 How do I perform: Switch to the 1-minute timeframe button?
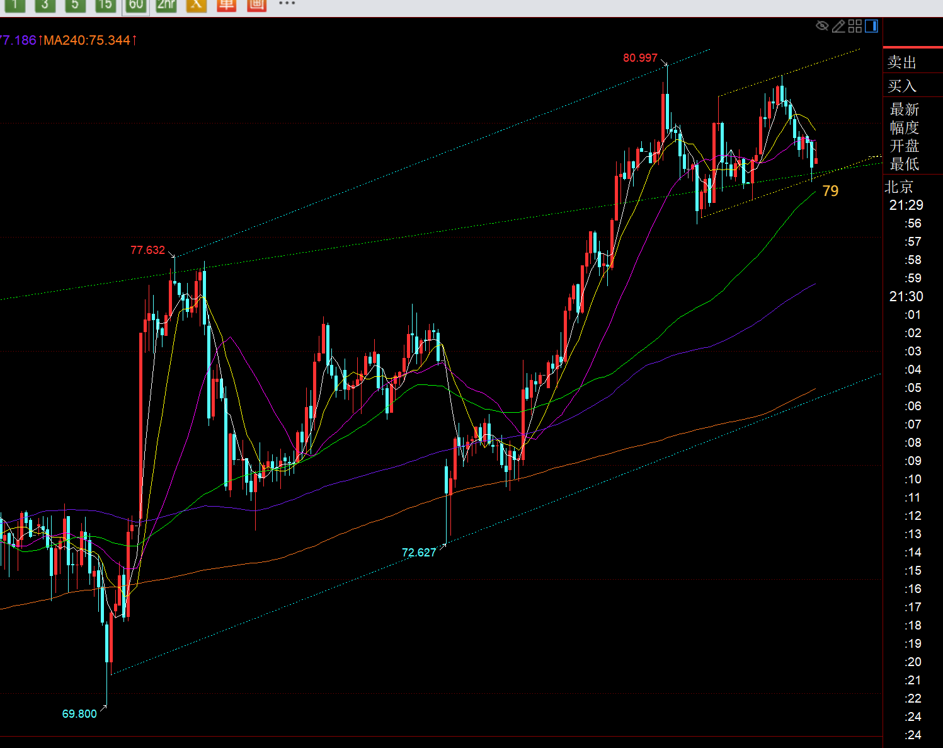[14, 4]
